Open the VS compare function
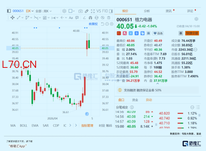 tap(99, 11)
